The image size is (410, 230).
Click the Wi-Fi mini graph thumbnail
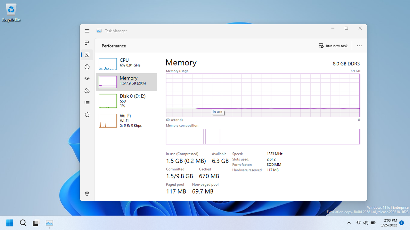108,121
